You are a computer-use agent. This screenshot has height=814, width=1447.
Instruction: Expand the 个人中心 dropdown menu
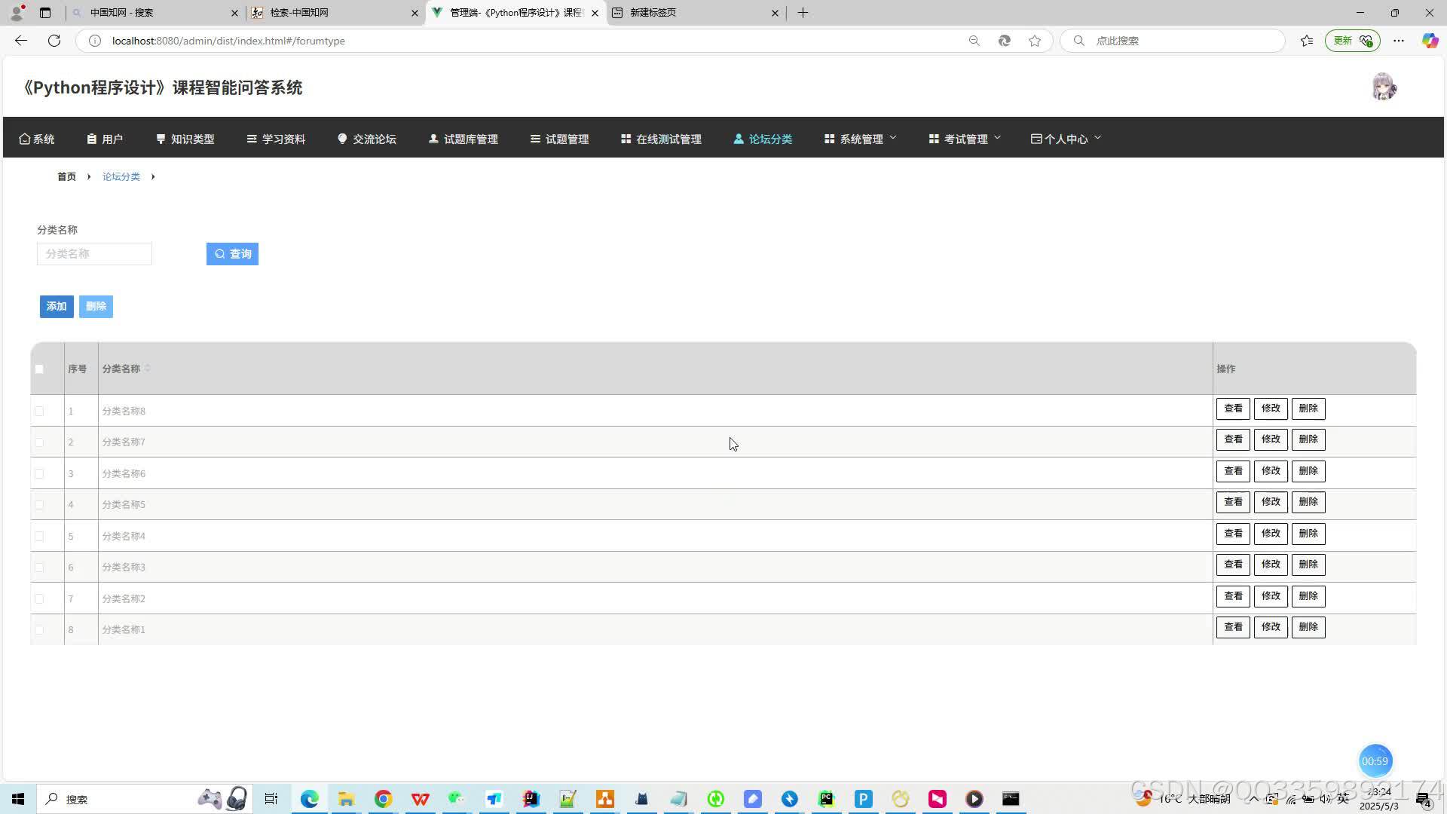pos(1066,139)
